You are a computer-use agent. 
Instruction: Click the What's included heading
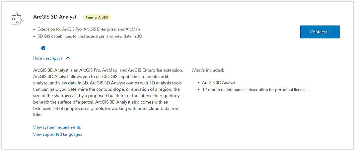tap(208, 70)
